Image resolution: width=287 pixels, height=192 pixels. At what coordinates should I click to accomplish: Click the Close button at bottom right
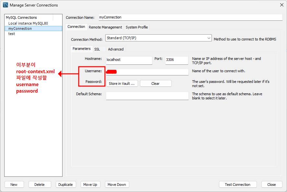[x=272, y=185]
